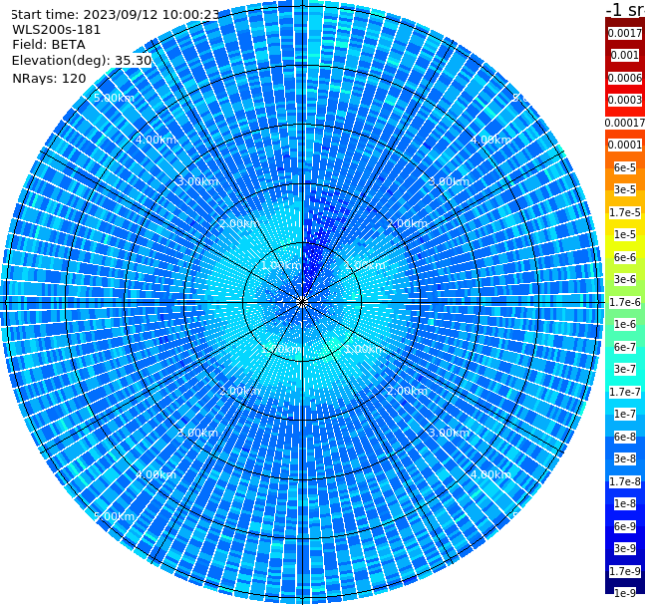Select the WLS200s-181 instrument label

(57, 30)
